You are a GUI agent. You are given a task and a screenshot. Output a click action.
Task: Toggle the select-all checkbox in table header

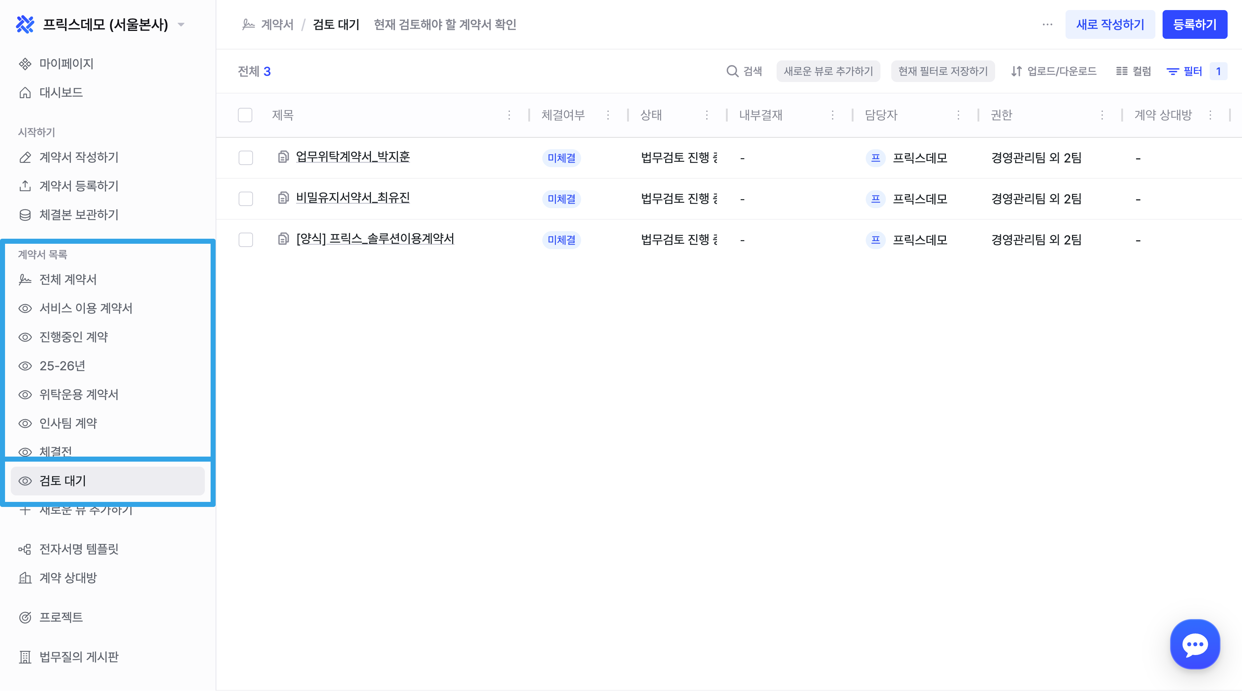coord(245,115)
